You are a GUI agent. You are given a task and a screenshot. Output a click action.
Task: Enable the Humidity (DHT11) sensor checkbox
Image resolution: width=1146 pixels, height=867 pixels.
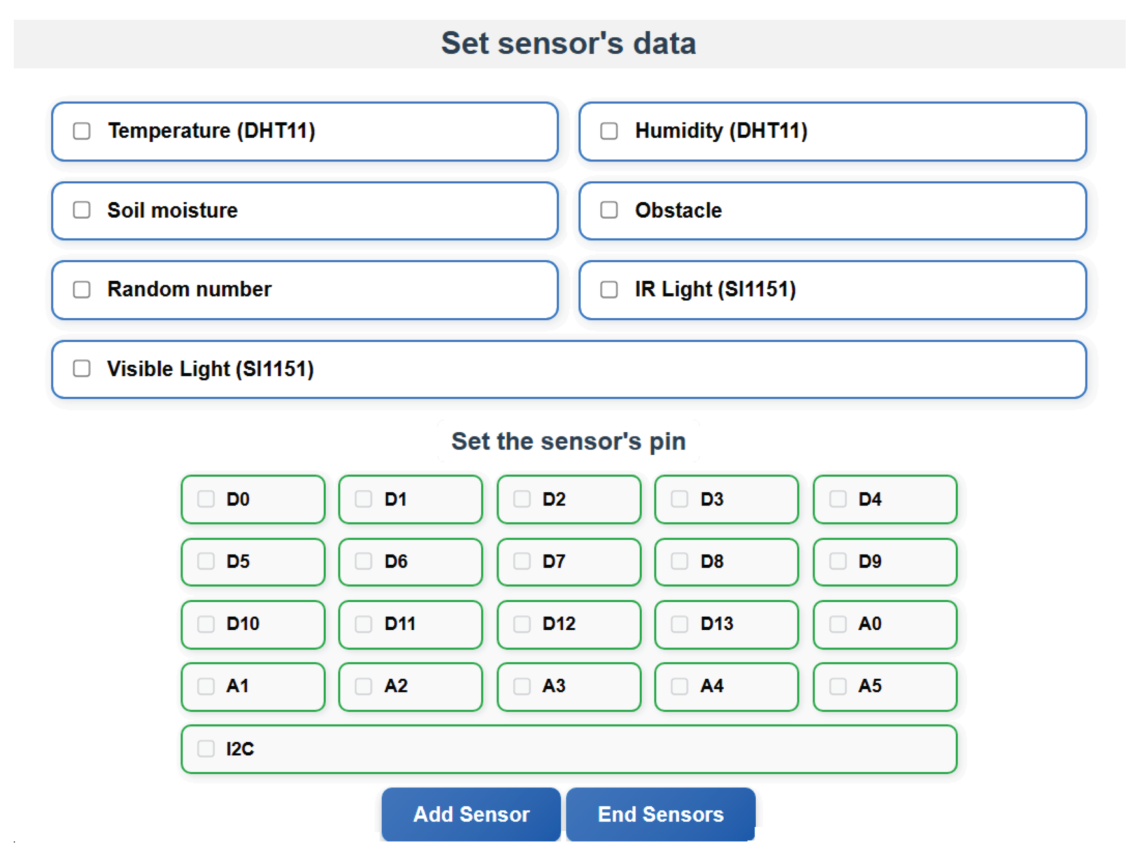tap(609, 131)
